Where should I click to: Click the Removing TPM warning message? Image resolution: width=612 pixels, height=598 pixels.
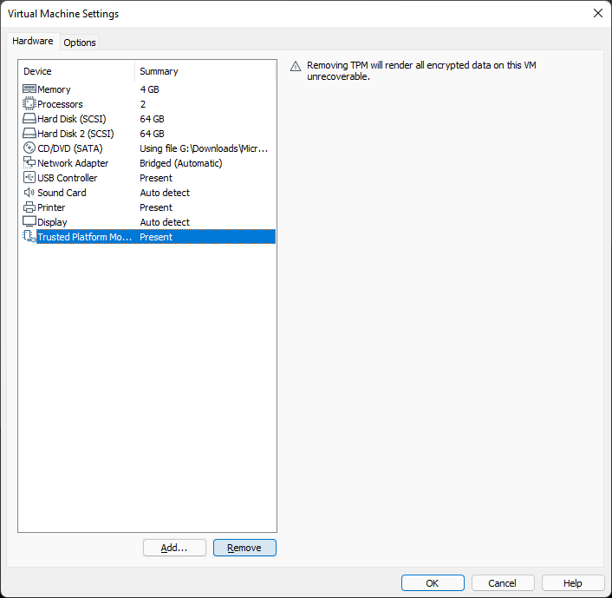[x=421, y=71]
